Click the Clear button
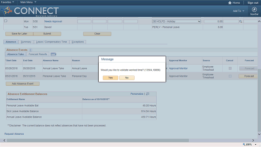The width and height of the screenshot is (261, 147). click(97, 33)
